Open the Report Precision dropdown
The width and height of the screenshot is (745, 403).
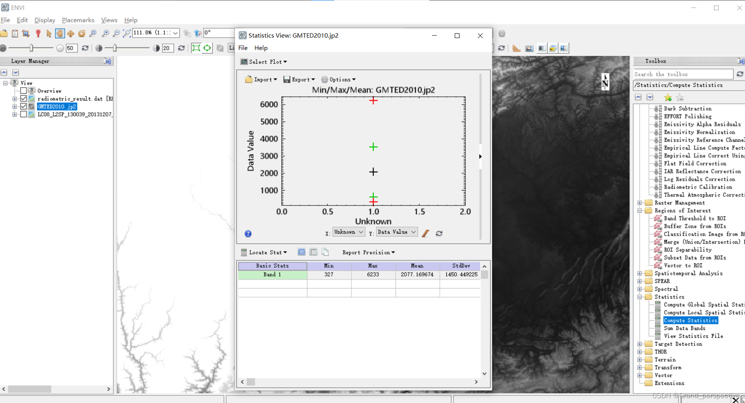click(x=368, y=252)
